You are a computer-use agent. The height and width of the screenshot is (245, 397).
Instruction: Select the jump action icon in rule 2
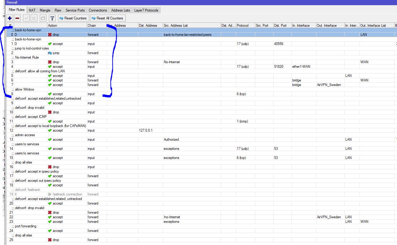click(x=50, y=53)
